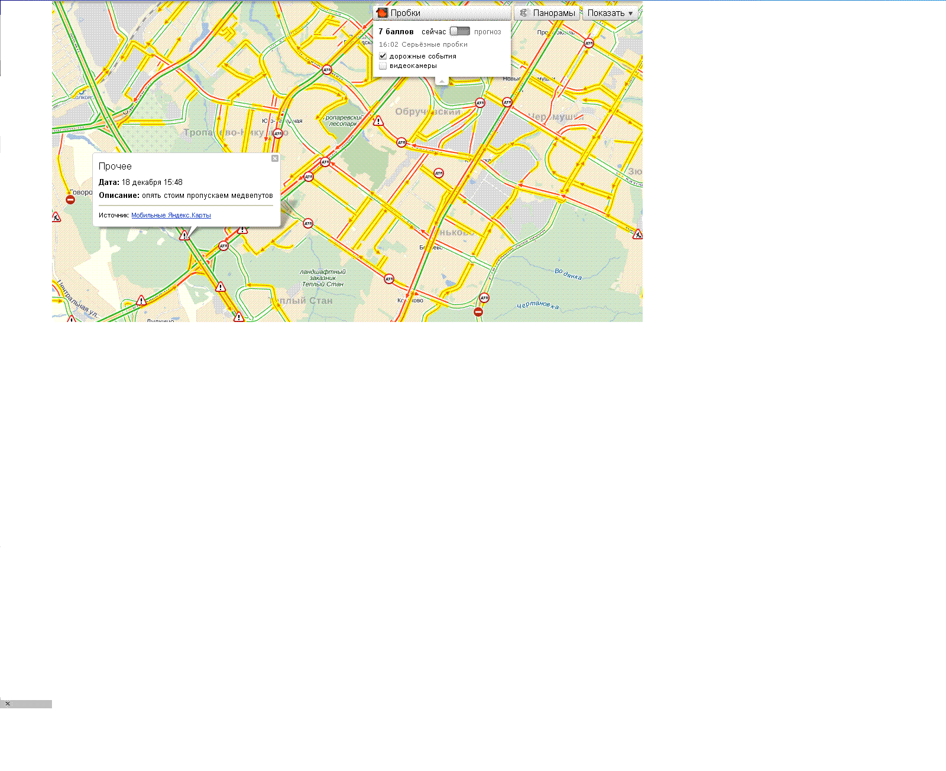
Task: Uncheck the дорожные события checkbox
Action: click(x=383, y=56)
